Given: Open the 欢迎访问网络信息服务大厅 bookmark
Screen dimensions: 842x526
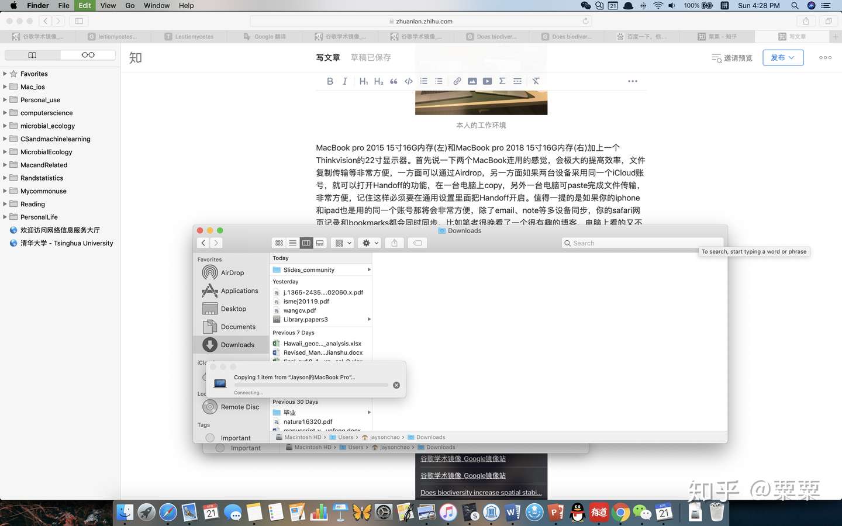Looking at the screenshot, I should point(54,230).
